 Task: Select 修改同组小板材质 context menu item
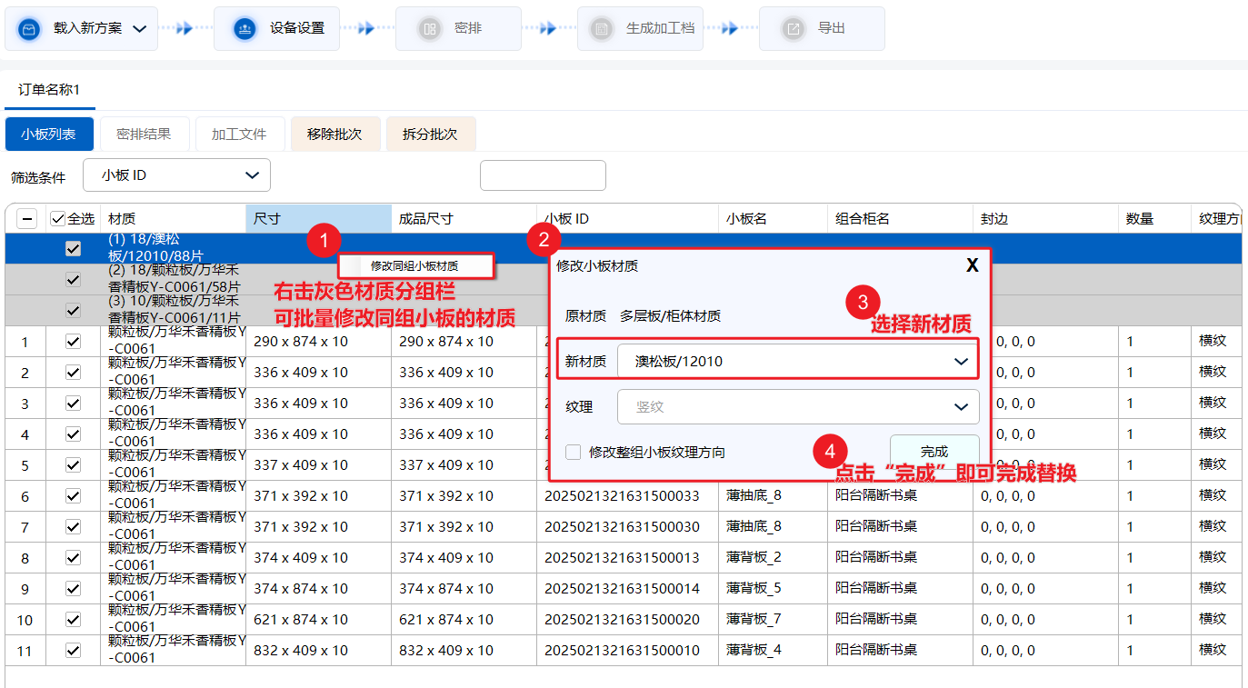[x=414, y=266]
